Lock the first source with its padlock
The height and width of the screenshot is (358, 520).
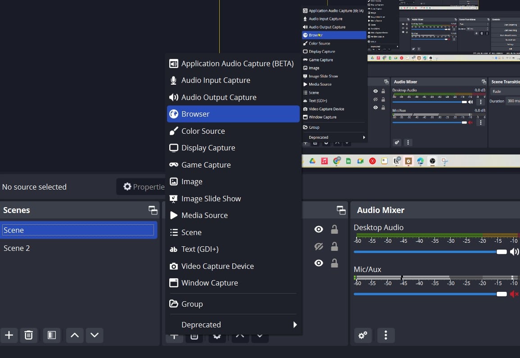coord(335,229)
